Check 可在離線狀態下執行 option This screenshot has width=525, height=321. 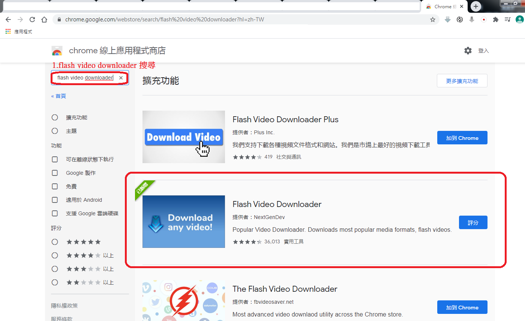pyautogui.click(x=55, y=159)
